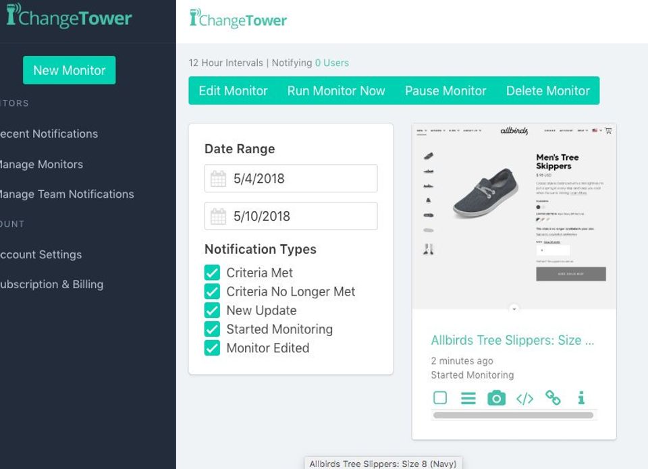The width and height of the screenshot is (648, 469).
Task: Click the New Monitor button
Action: click(70, 70)
